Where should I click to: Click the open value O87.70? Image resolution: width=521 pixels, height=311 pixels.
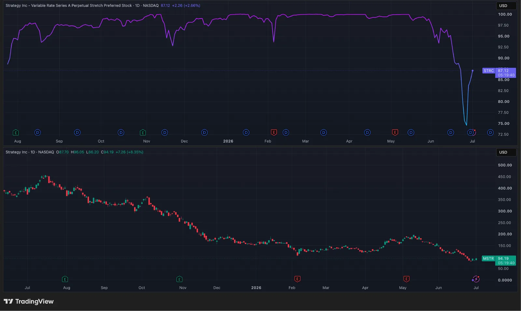(63, 152)
